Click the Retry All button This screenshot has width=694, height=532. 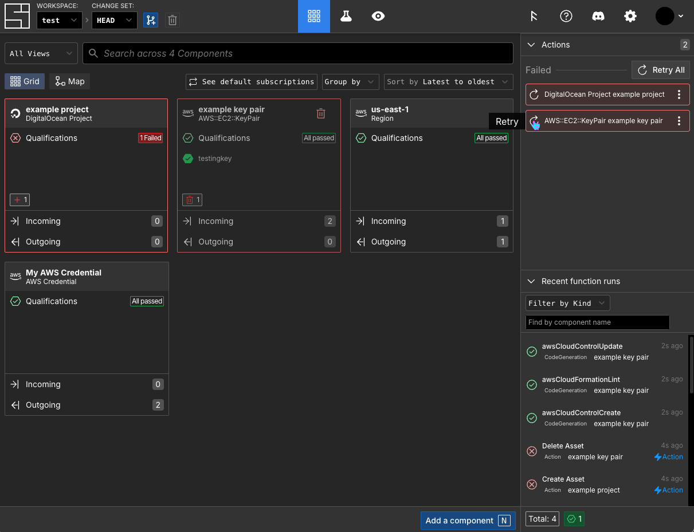click(661, 70)
